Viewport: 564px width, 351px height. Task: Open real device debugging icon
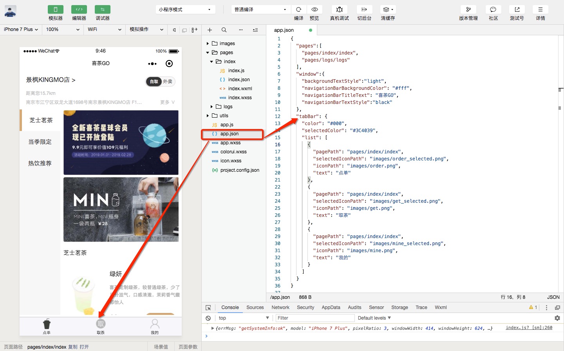pyautogui.click(x=340, y=9)
